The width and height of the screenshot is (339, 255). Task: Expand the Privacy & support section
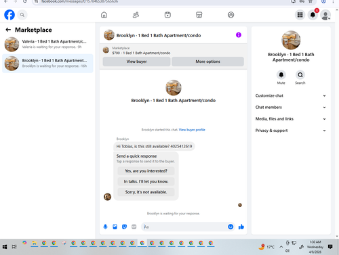(291, 131)
